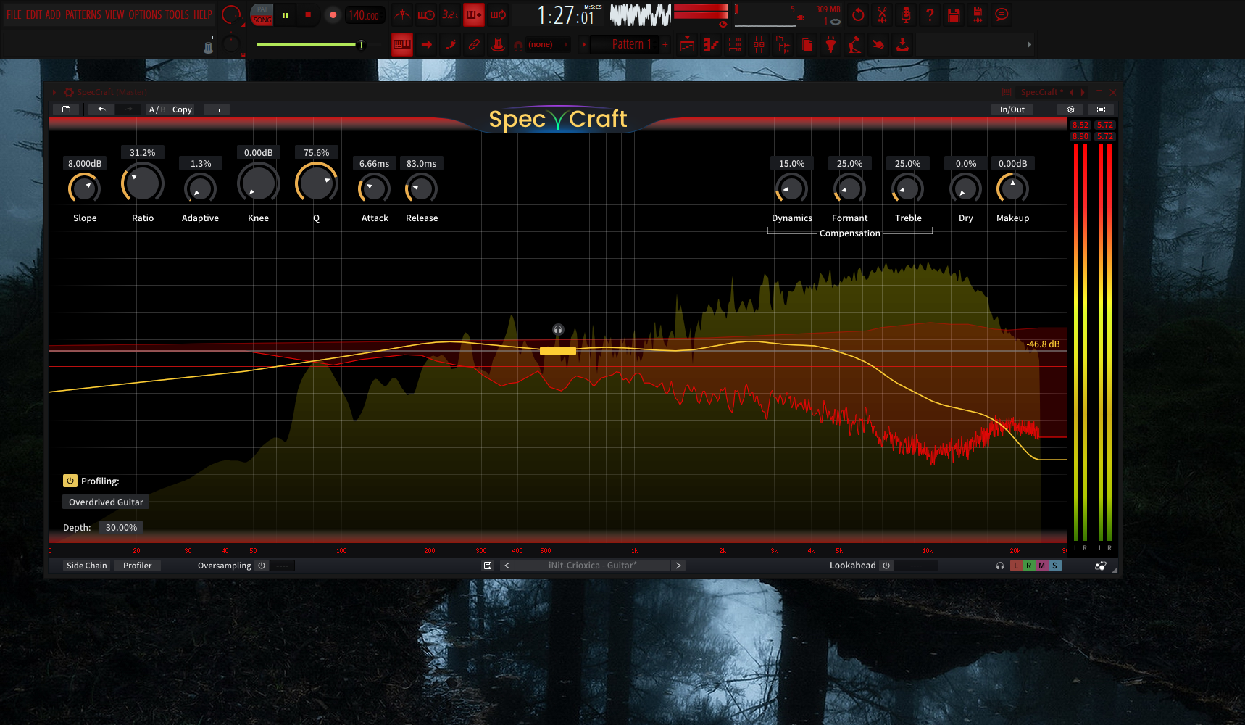Open the Pattern 1 selector
1245x725 pixels.
point(627,45)
